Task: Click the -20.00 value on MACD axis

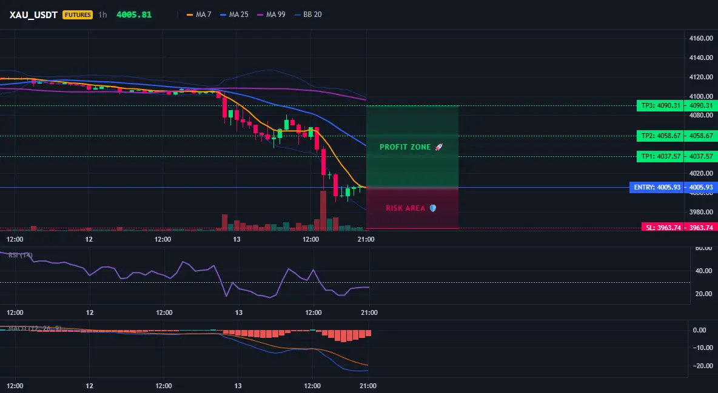Action: (704, 366)
